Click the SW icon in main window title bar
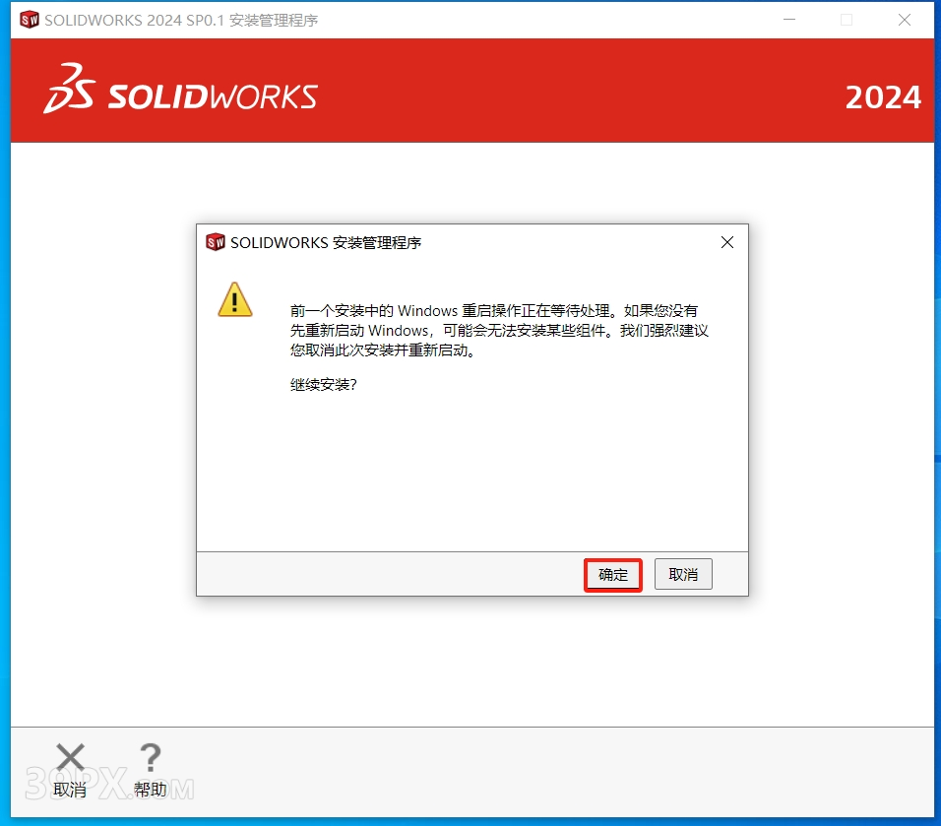The image size is (941, 826). pos(29,20)
